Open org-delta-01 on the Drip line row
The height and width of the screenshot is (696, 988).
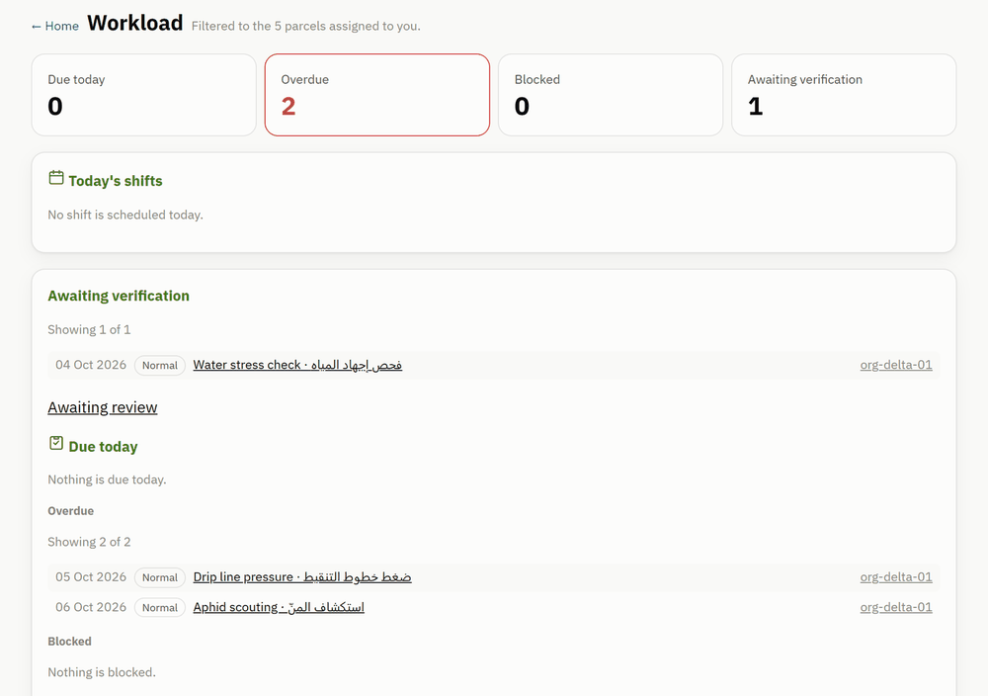[896, 576]
